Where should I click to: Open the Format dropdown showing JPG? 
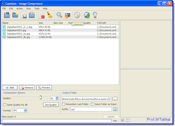(x=20, y=110)
